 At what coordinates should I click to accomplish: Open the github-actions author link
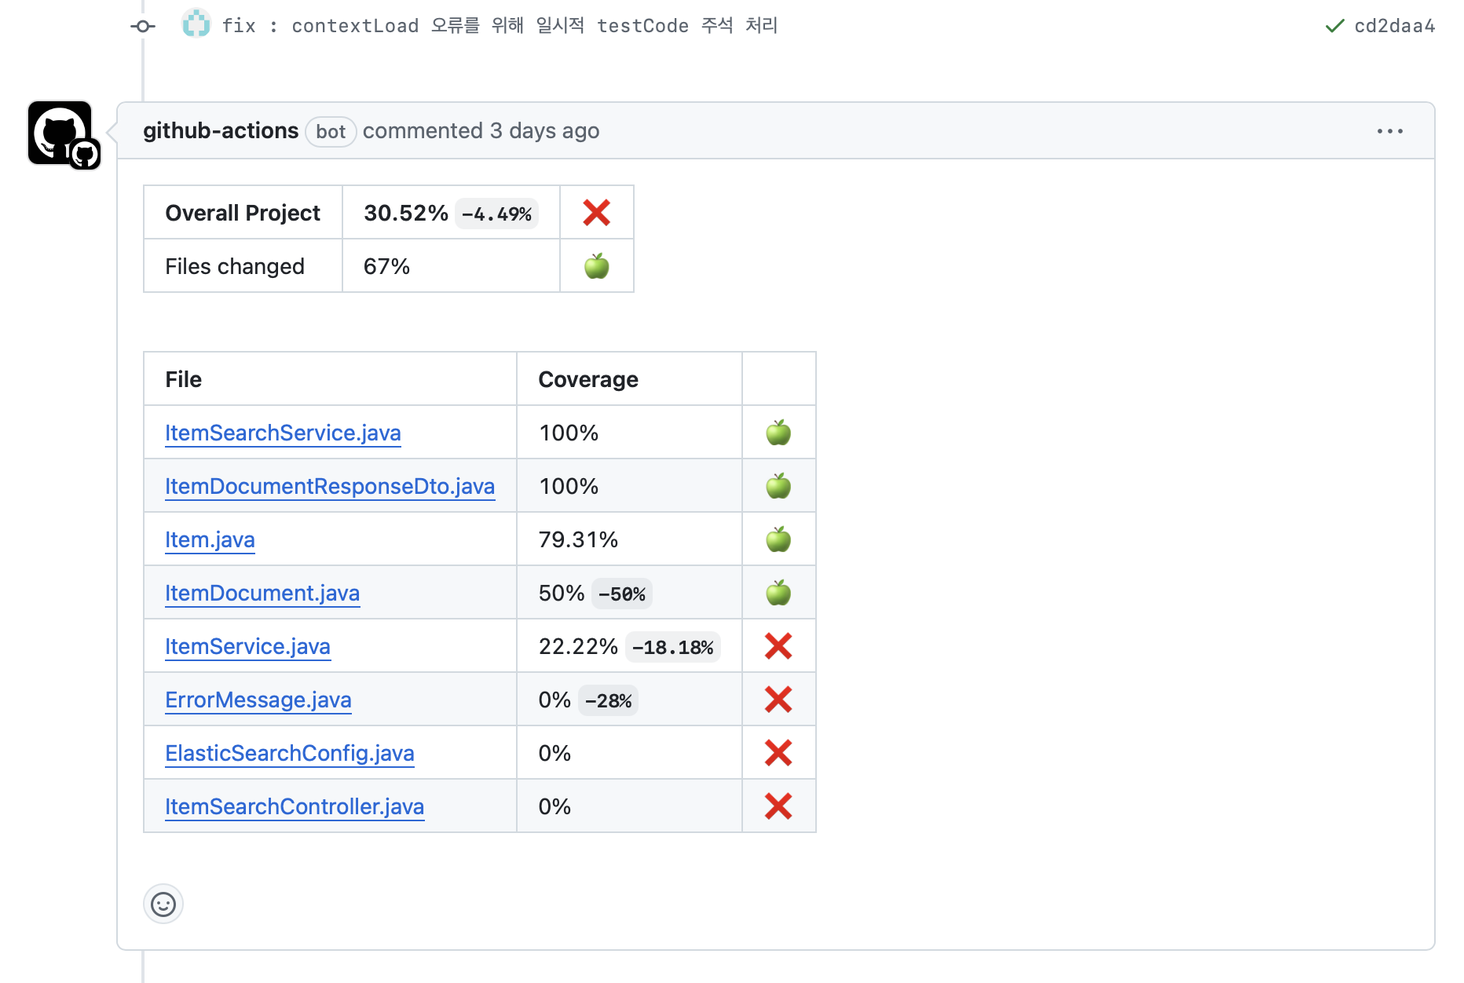click(221, 130)
